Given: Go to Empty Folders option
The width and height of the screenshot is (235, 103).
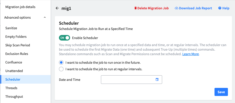Looking at the screenshot, I should point(16,37).
